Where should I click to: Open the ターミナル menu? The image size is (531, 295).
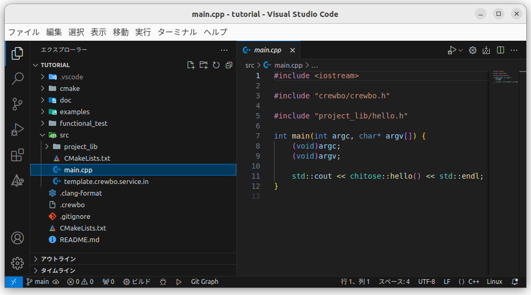point(177,32)
